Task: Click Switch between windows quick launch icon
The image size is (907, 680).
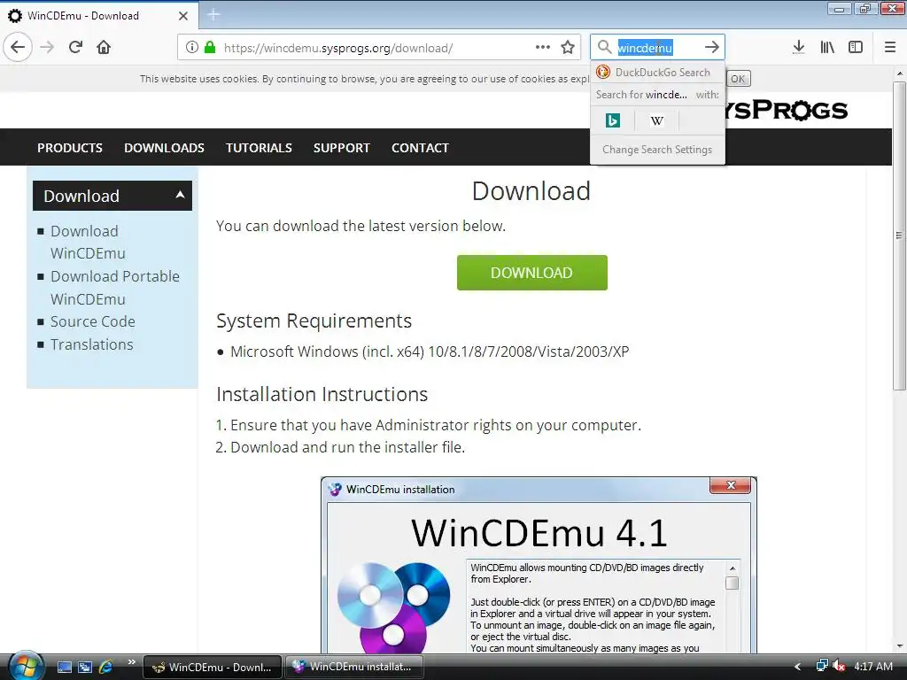Action: (85, 667)
